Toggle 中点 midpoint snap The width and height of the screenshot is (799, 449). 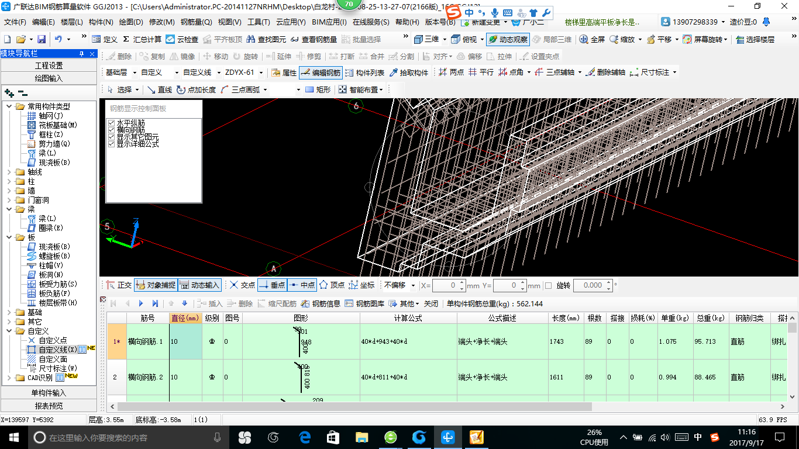[302, 285]
